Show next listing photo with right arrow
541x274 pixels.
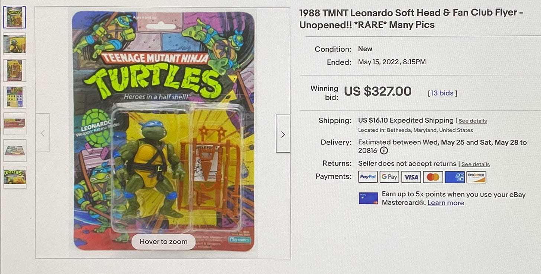point(283,134)
